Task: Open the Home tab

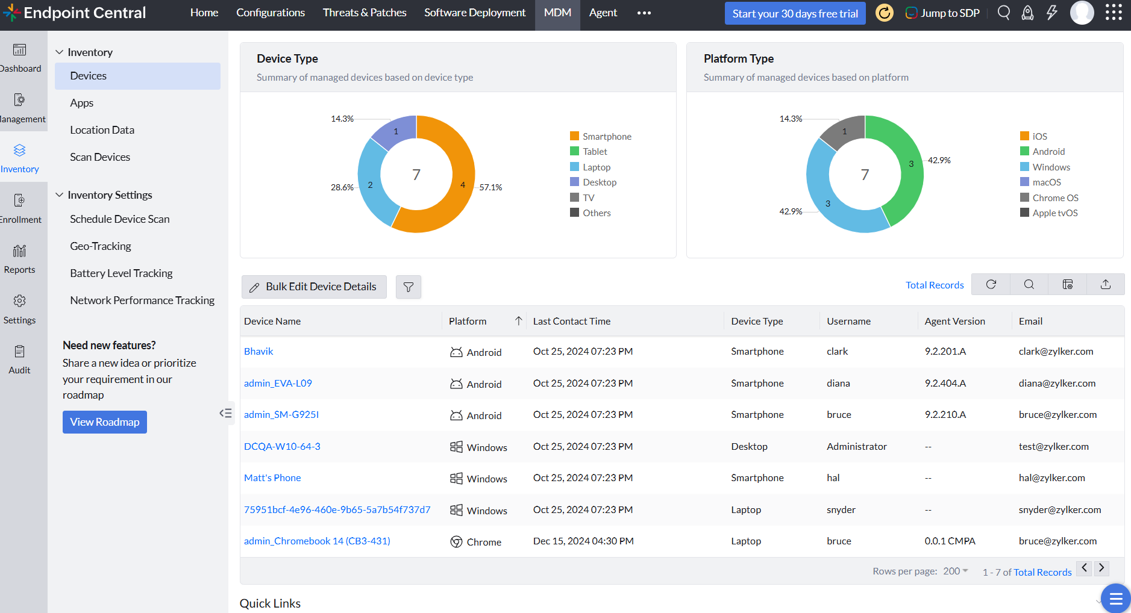Action: (204, 13)
